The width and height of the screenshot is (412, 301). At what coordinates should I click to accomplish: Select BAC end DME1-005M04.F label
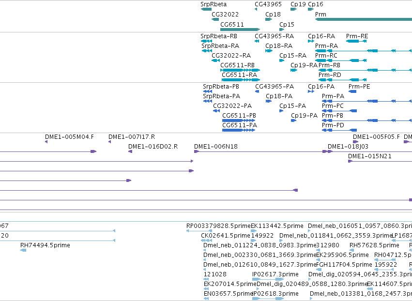tap(69, 137)
